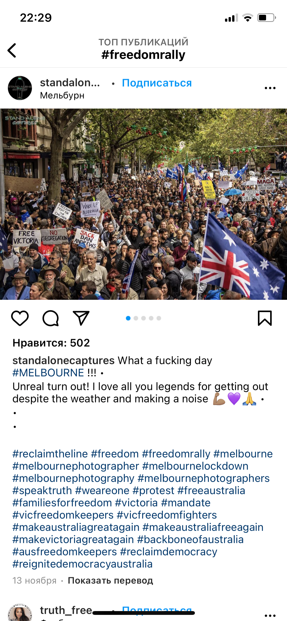Open the #reclaimtheline hashtag

[x=50, y=454]
